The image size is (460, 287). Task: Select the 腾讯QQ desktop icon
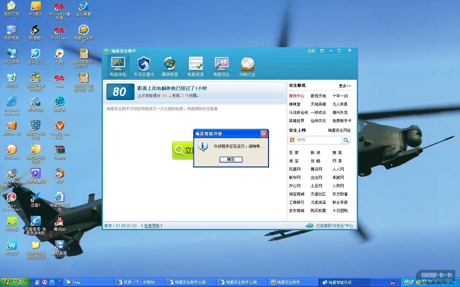[x=59, y=224]
